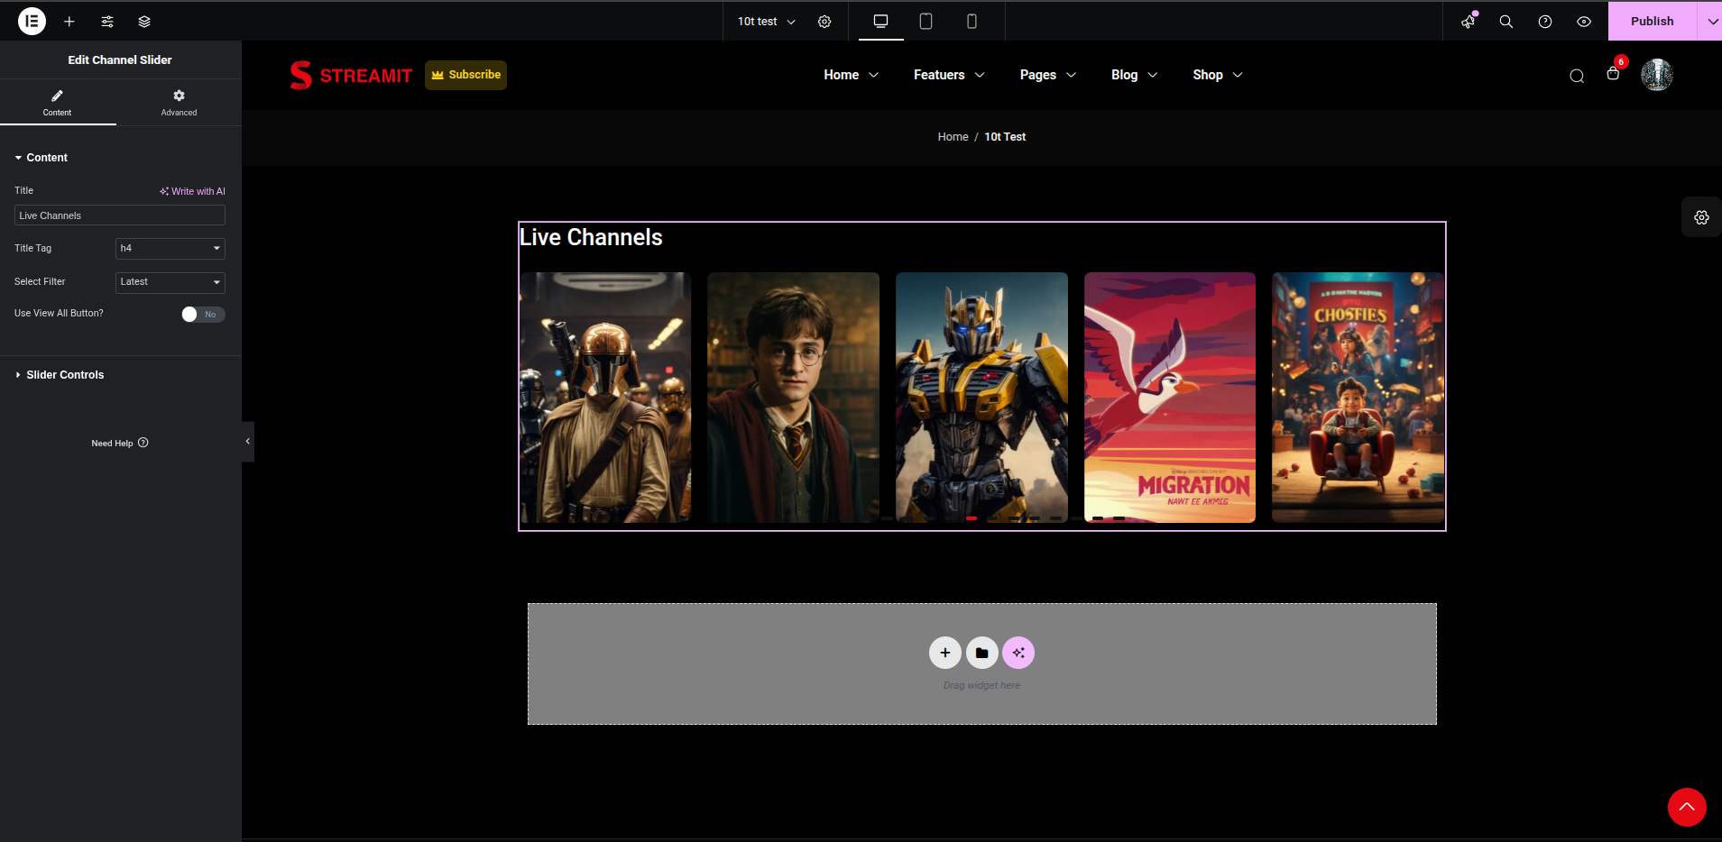Image resolution: width=1722 pixels, height=842 pixels.
Task: Switch to Tablet view mode
Action: click(x=925, y=22)
